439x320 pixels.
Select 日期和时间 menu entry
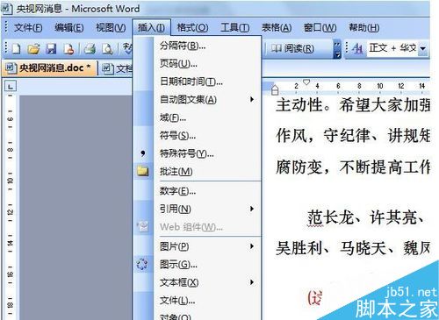point(206,82)
